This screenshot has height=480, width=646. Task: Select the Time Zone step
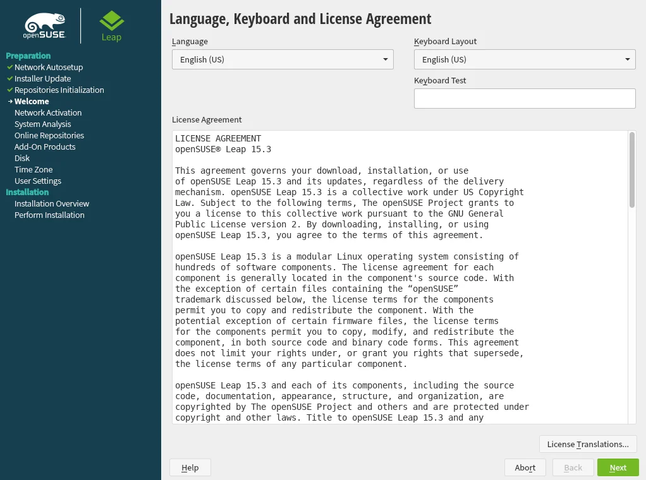click(34, 170)
